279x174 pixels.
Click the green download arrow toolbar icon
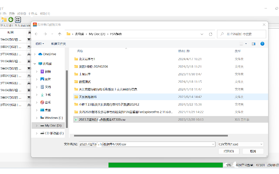[x=11, y=20]
